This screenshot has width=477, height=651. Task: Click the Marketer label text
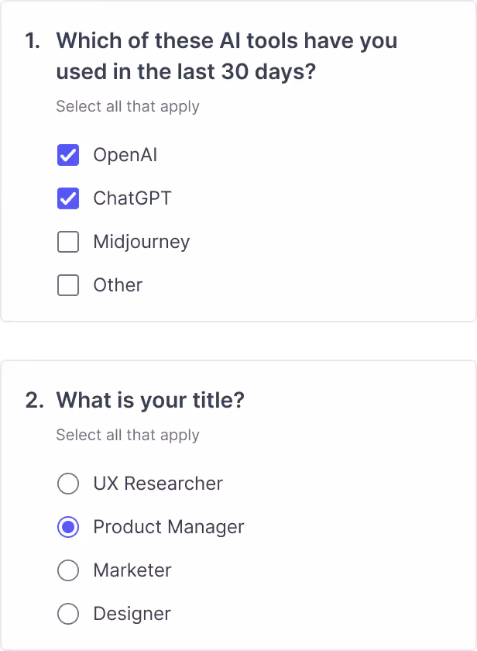pos(132,570)
